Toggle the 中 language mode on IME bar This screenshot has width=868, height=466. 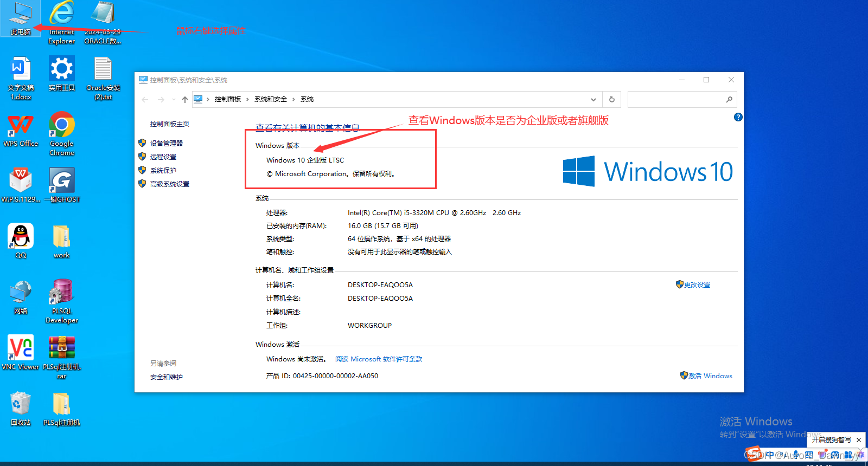(x=770, y=455)
